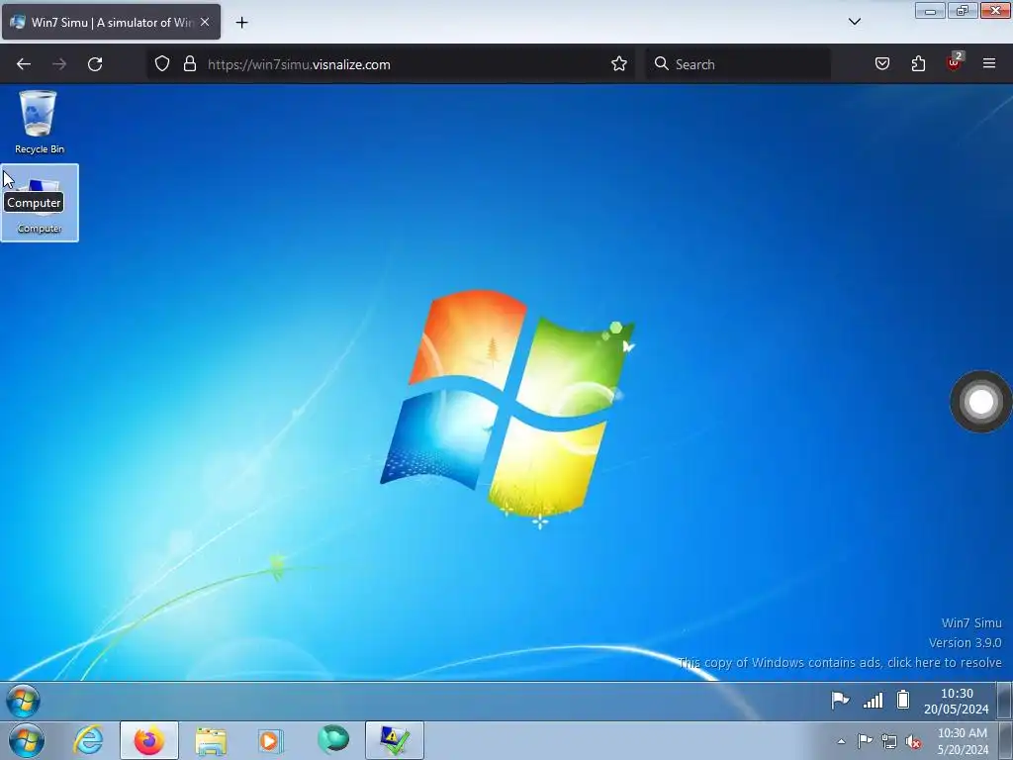1013x760 pixels.
Task: Click the simulator Action Center flag icon
Action: click(x=840, y=700)
